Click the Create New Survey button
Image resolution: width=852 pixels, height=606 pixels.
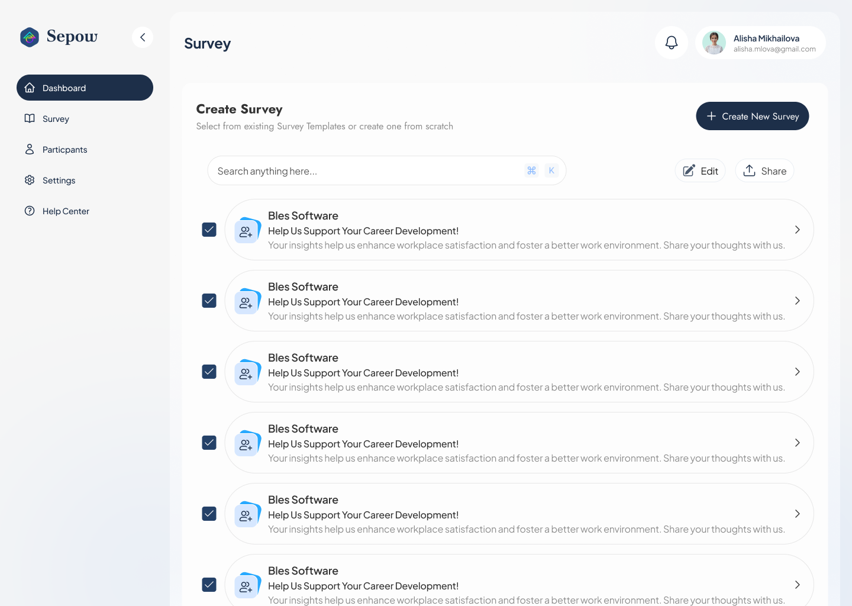(753, 116)
